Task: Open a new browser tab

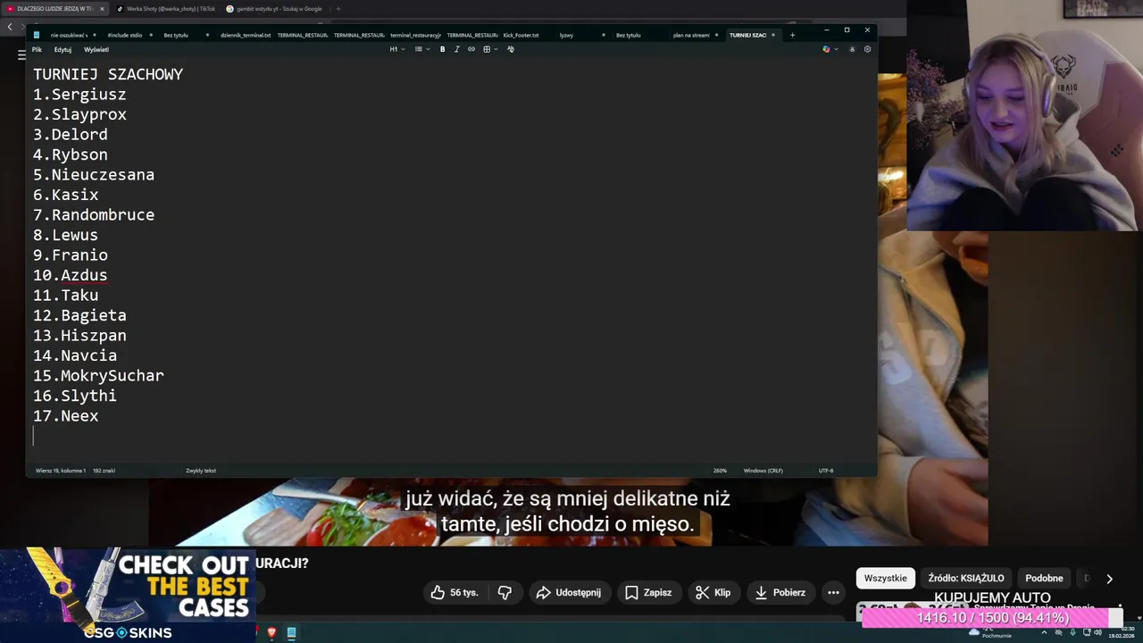Action: pyautogui.click(x=338, y=9)
